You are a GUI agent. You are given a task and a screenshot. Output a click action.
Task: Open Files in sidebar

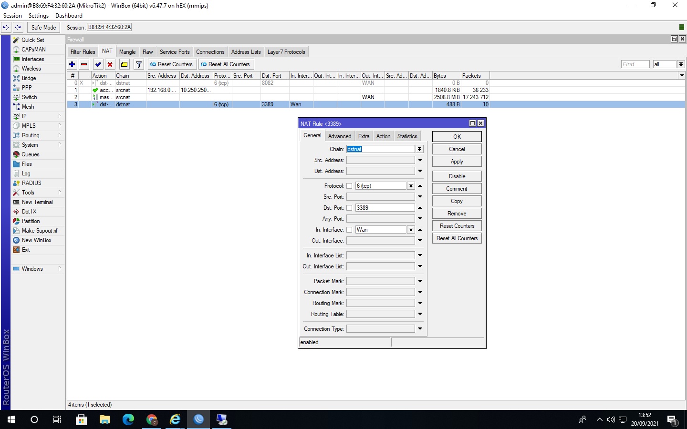pos(27,164)
